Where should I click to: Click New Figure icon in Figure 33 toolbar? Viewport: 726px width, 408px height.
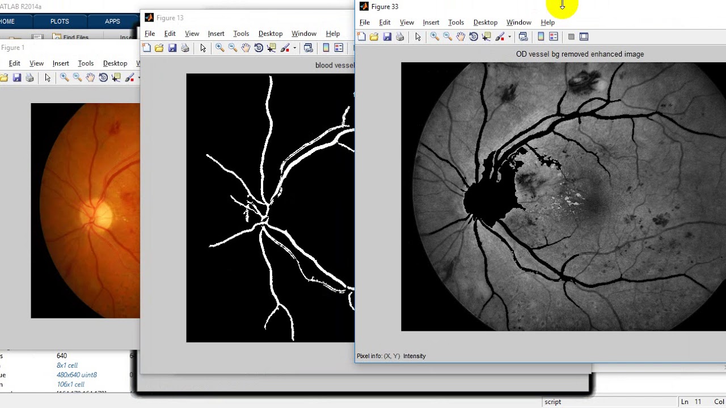[x=361, y=37]
